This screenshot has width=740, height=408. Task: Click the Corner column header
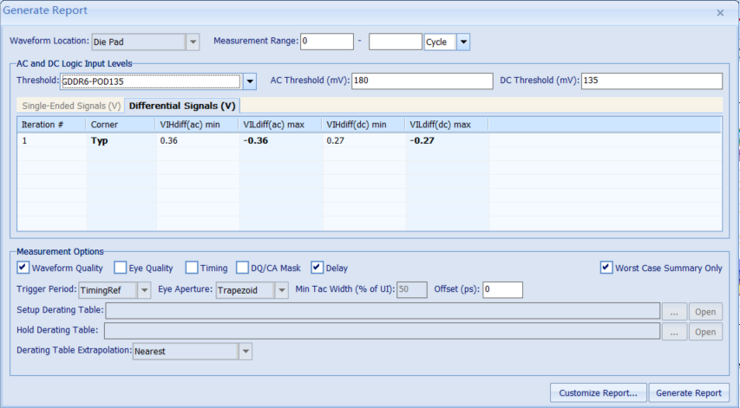pos(121,125)
